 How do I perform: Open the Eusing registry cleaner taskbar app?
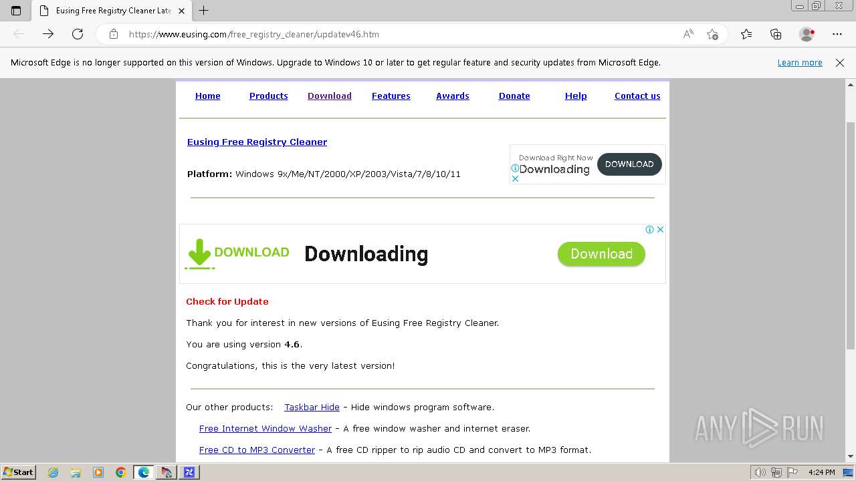click(x=166, y=472)
